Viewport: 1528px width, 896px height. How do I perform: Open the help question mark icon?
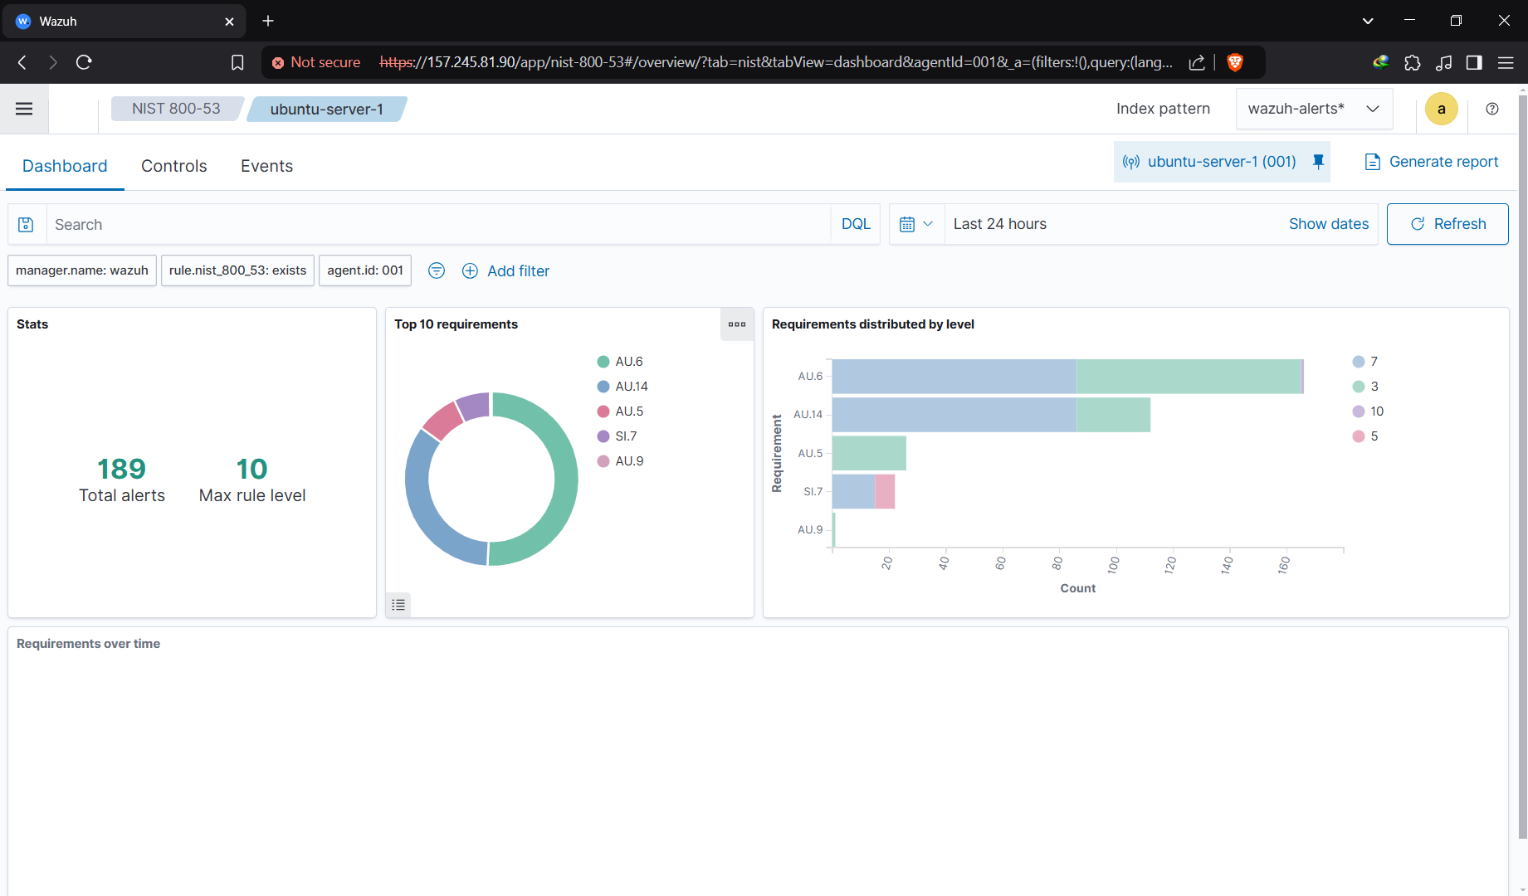(x=1492, y=109)
